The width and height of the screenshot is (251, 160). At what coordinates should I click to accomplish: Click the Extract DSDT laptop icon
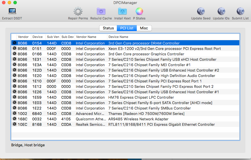point(12,11)
